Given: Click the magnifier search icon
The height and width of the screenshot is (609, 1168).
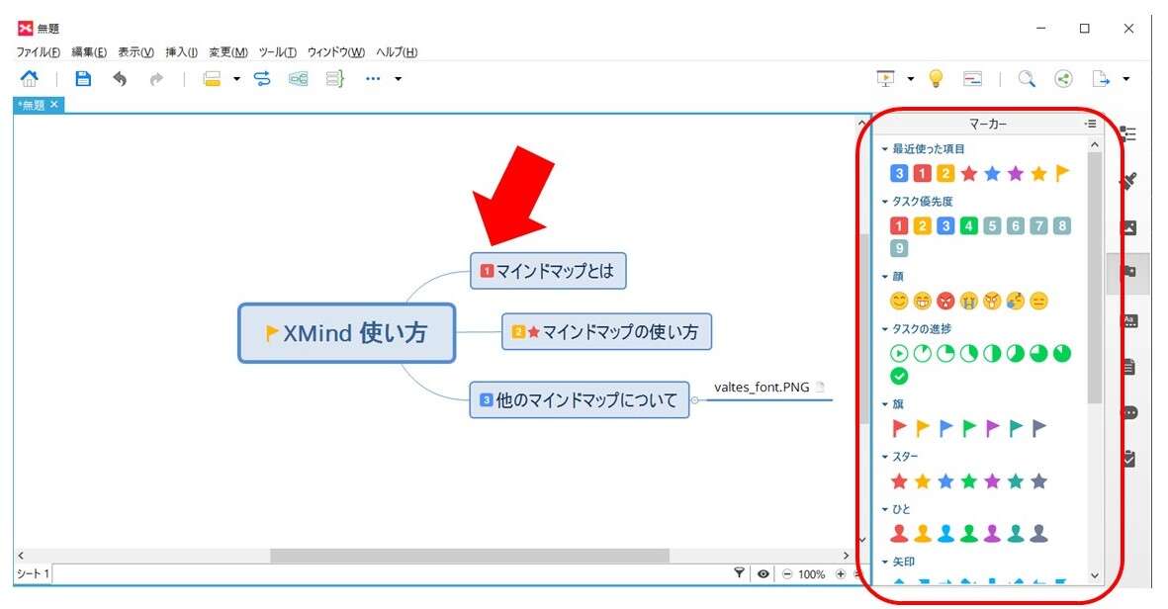Looking at the screenshot, I should [1027, 79].
